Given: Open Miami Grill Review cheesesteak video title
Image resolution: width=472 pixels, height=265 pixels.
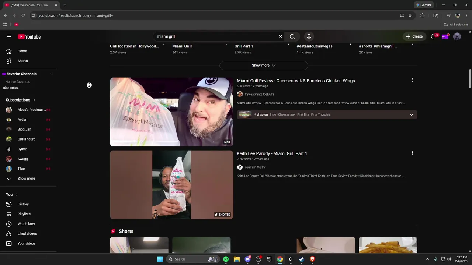Looking at the screenshot, I should (x=296, y=81).
